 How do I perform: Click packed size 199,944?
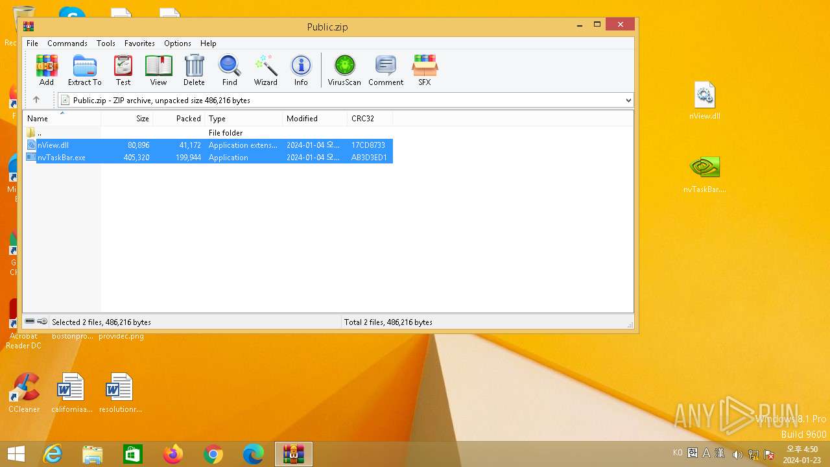189,158
